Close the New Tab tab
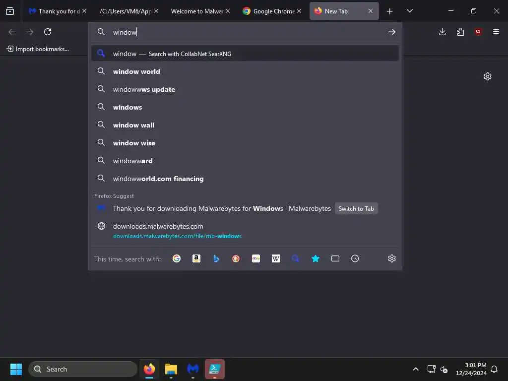 tap(371, 11)
